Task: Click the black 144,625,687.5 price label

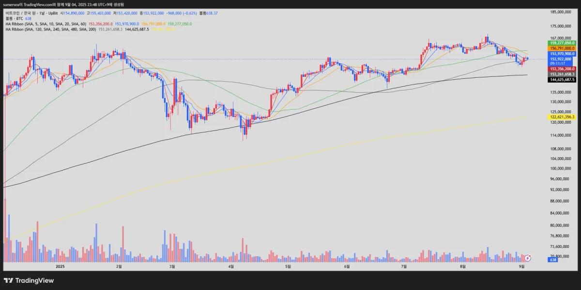Action: (562, 79)
